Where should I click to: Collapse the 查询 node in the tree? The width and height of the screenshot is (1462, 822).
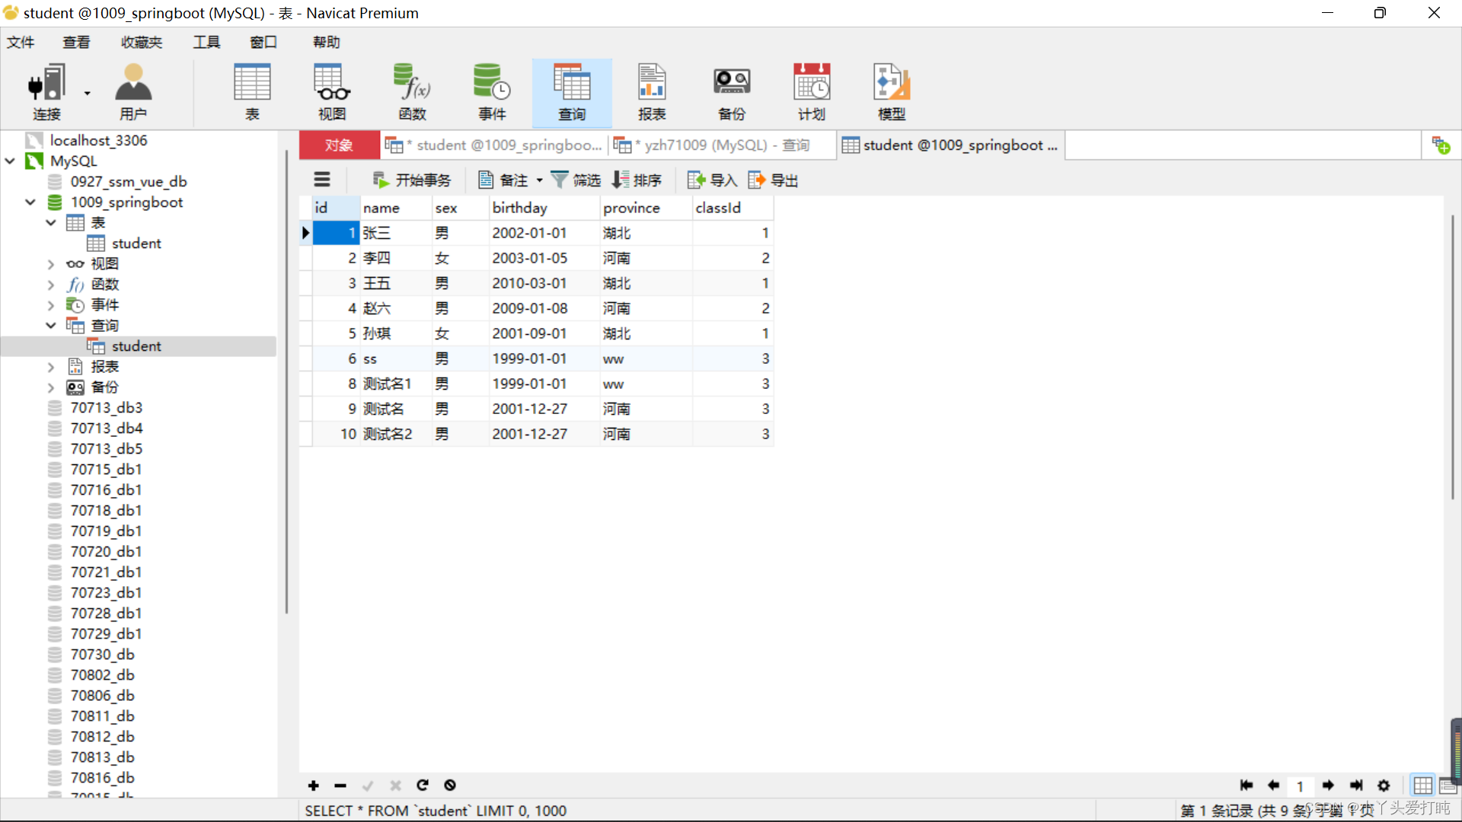click(x=51, y=325)
